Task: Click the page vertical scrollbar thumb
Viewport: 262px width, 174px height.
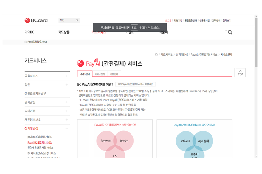Action: (256, 42)
